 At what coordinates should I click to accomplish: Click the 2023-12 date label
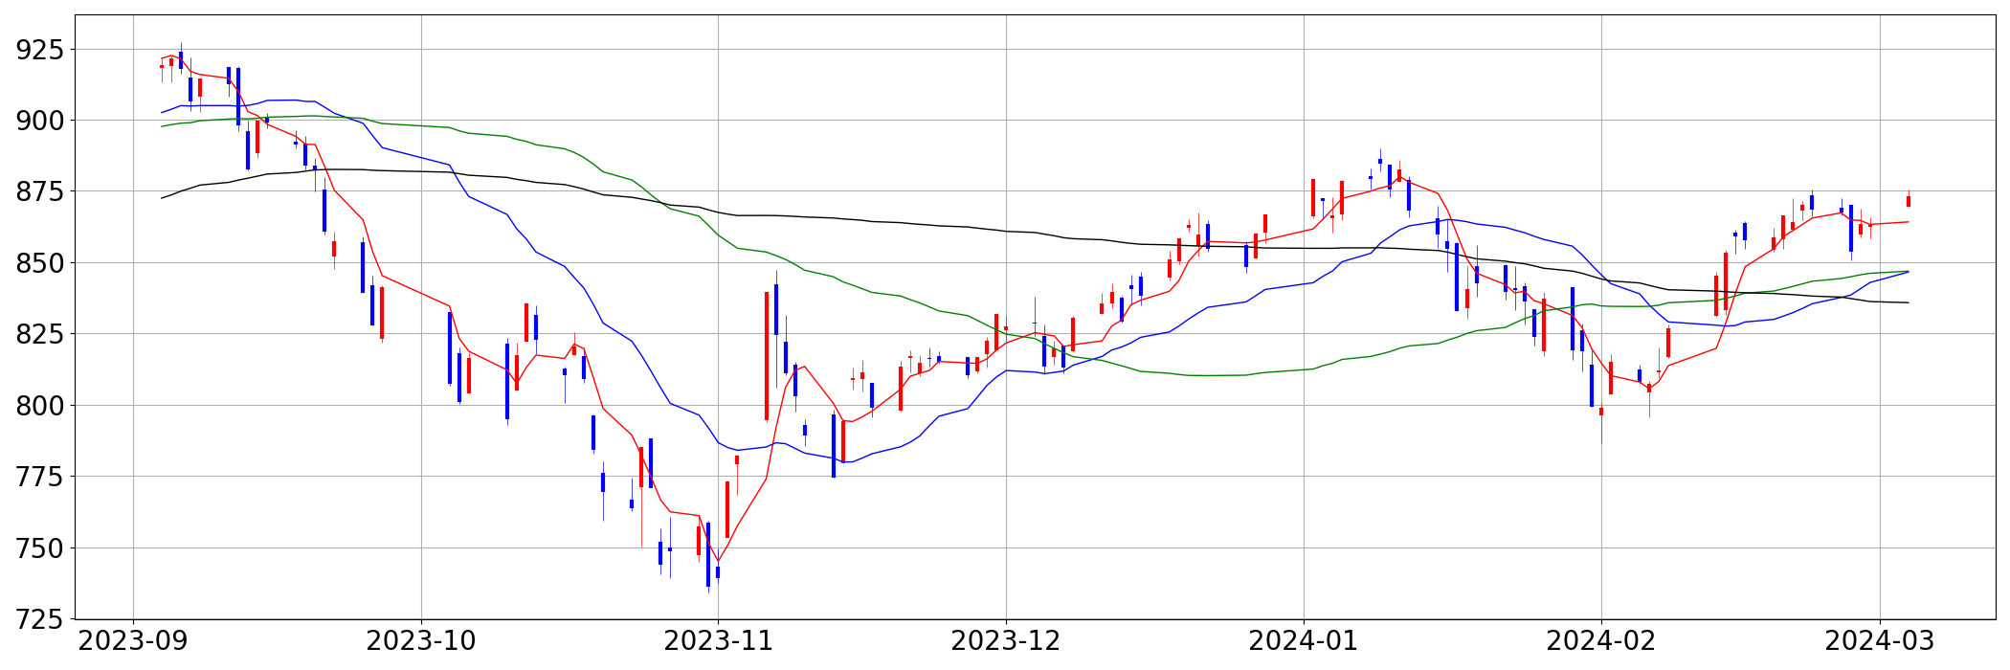1006,641
